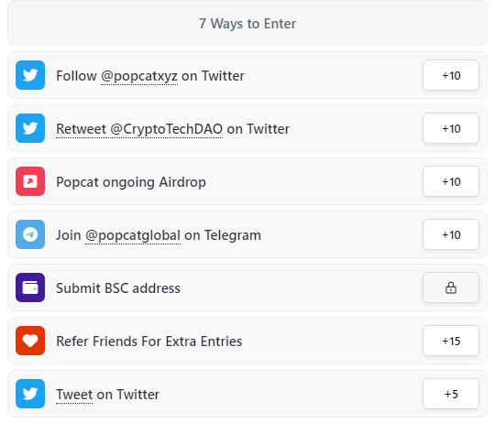495x423 pixels.
Task: Expand the Refer Friends For Extra Entries row
Action: point(247,341)
